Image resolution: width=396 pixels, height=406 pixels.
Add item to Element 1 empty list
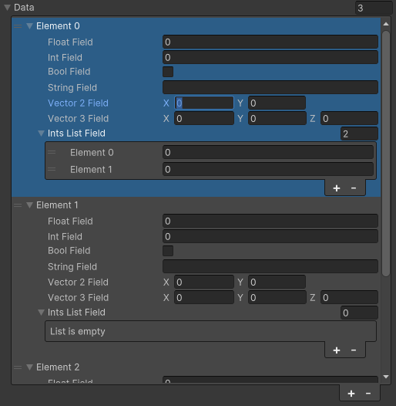tap(337, 350)
